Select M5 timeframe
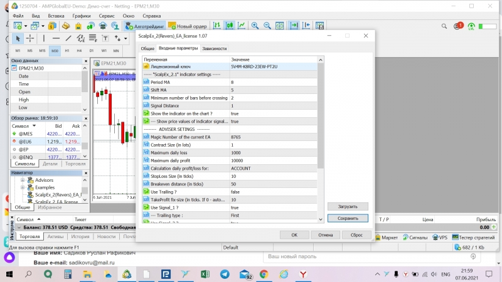This screenshot has height=282, width=502. [29, 51]
